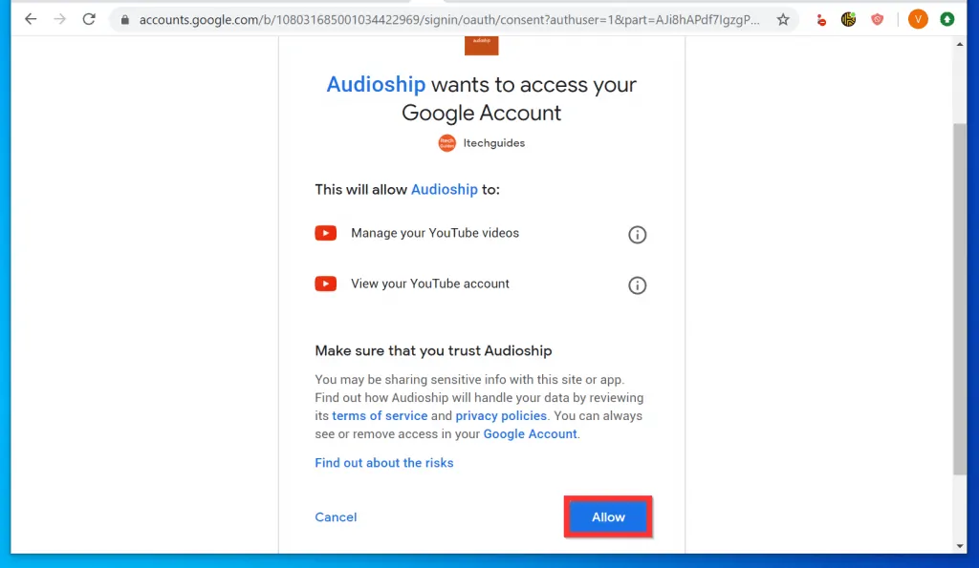Click Find out about the risks
Viewport: 979px width, 568px height.
coord(384,463)
